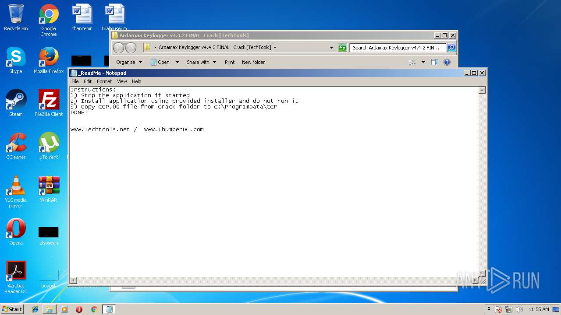
Task: Open the Acrobat Reader DC shortcut
Action: click(16, 277)
